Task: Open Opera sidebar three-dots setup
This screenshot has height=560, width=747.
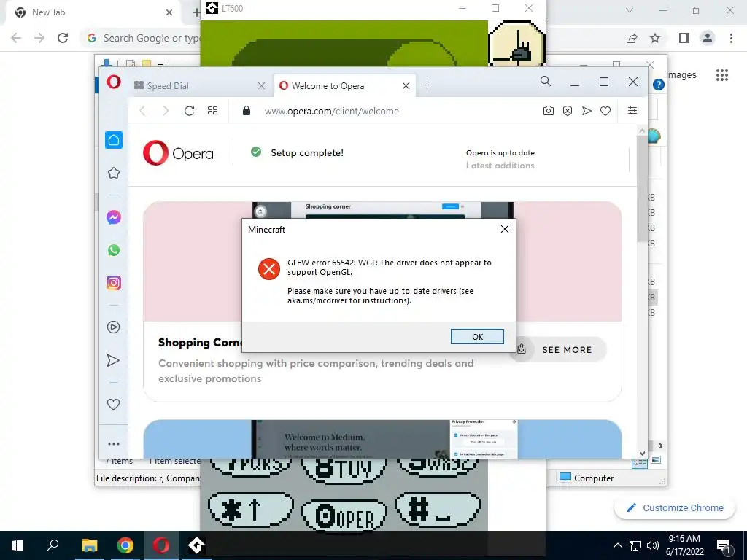Action: [113, 444]
